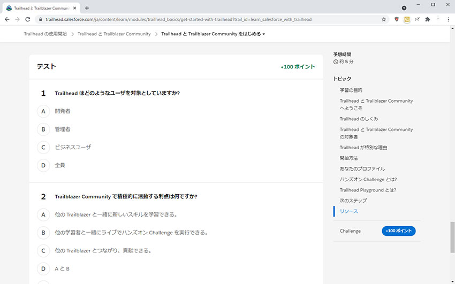
Task: Jump to 'Trailhead のしくみ' topic
Action: tap(359, 119)
